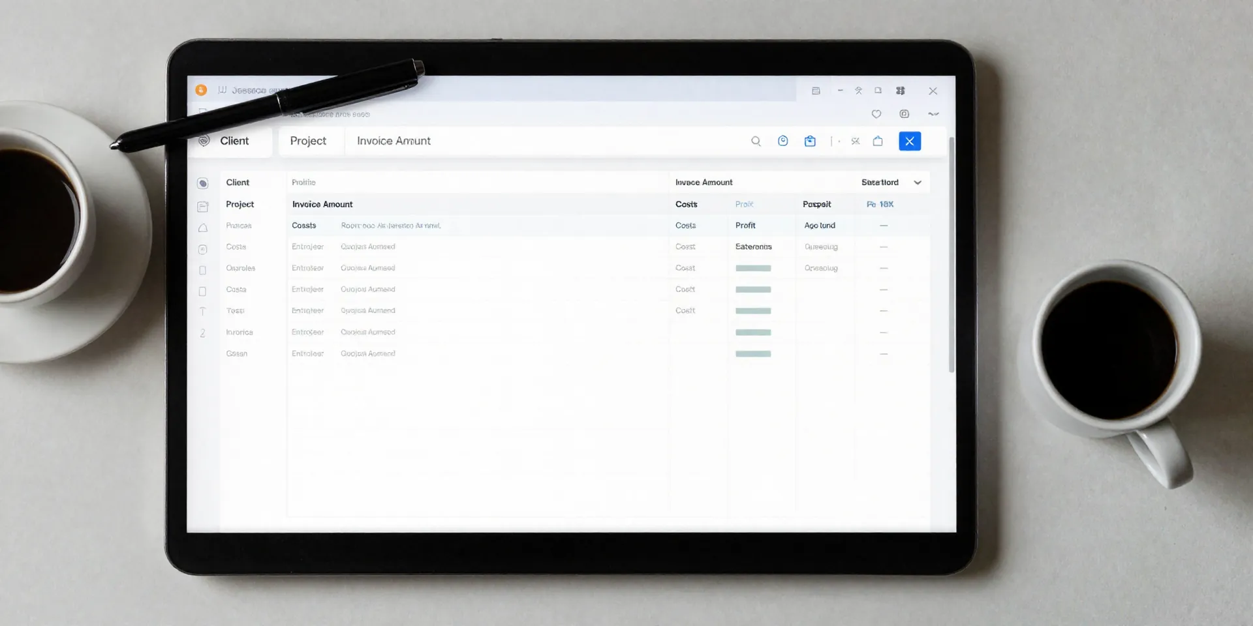The width and height of the screenshot is (1253, 626).
Task: Click the square sidebar icon beside Oiaroles
Action: pos(203,270)
